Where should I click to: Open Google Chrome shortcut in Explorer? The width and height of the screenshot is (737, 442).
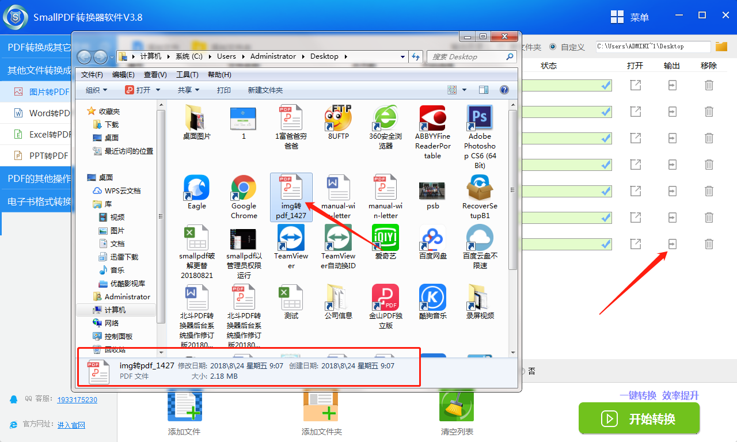tap(244, 197)
